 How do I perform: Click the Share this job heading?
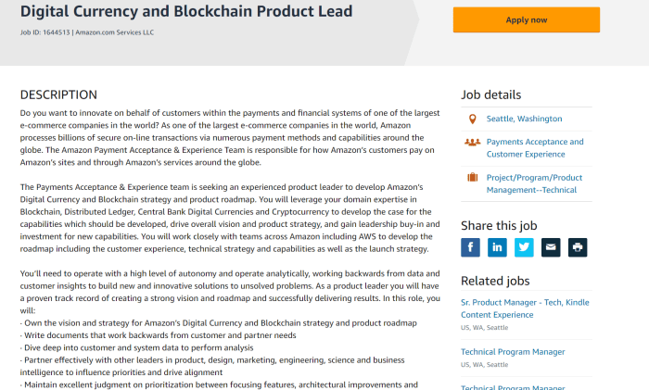[x=499, y=224]
